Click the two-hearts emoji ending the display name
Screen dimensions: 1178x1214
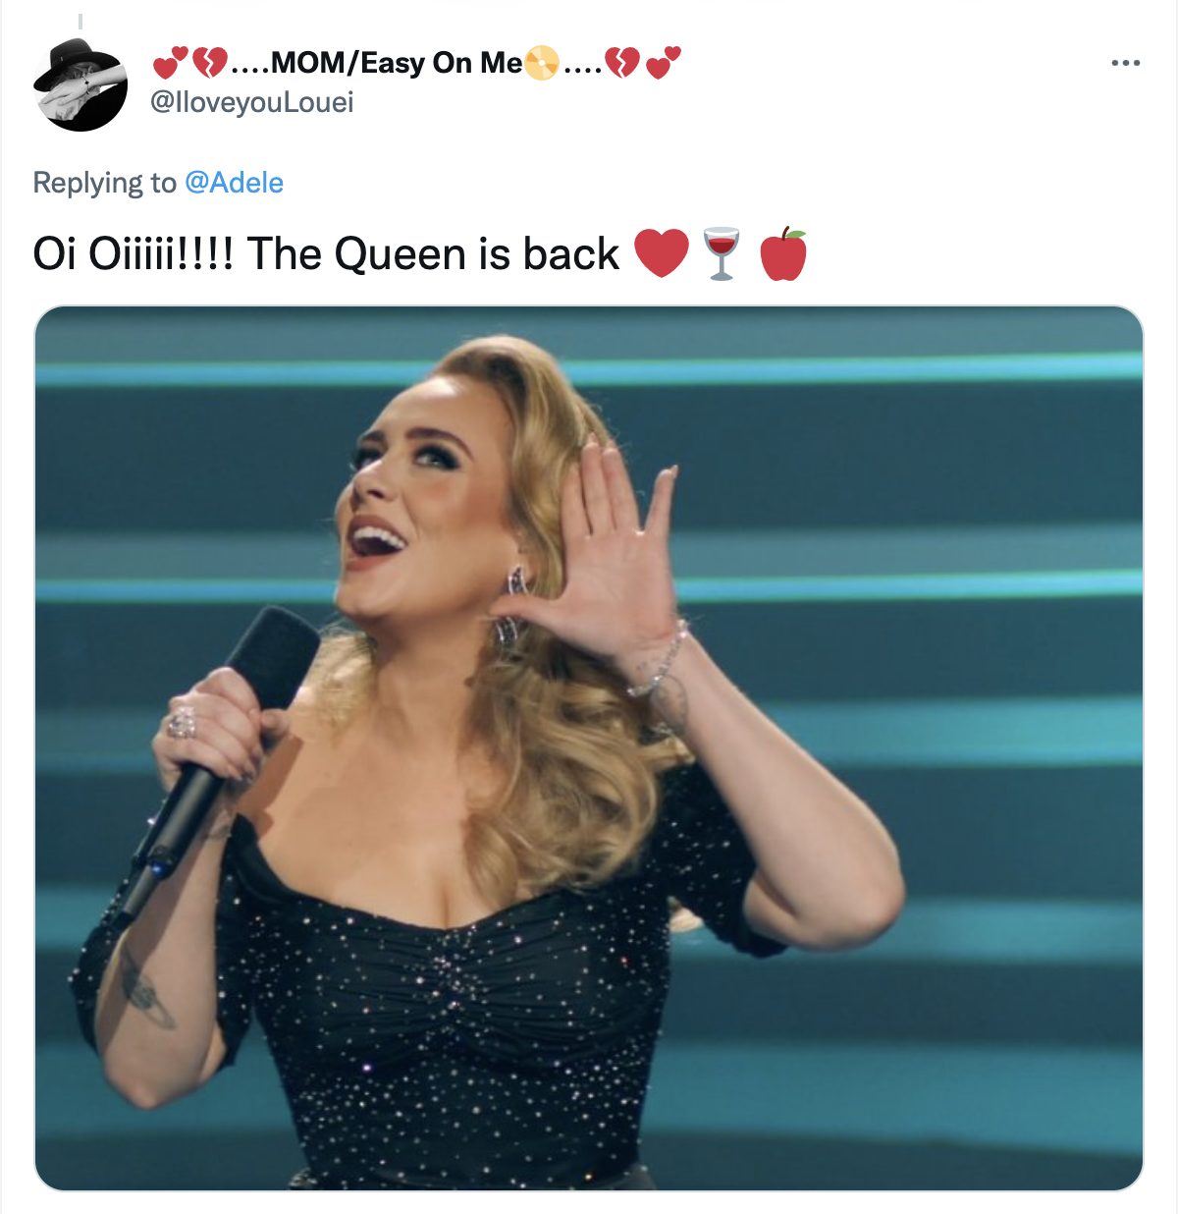[663, 63]
